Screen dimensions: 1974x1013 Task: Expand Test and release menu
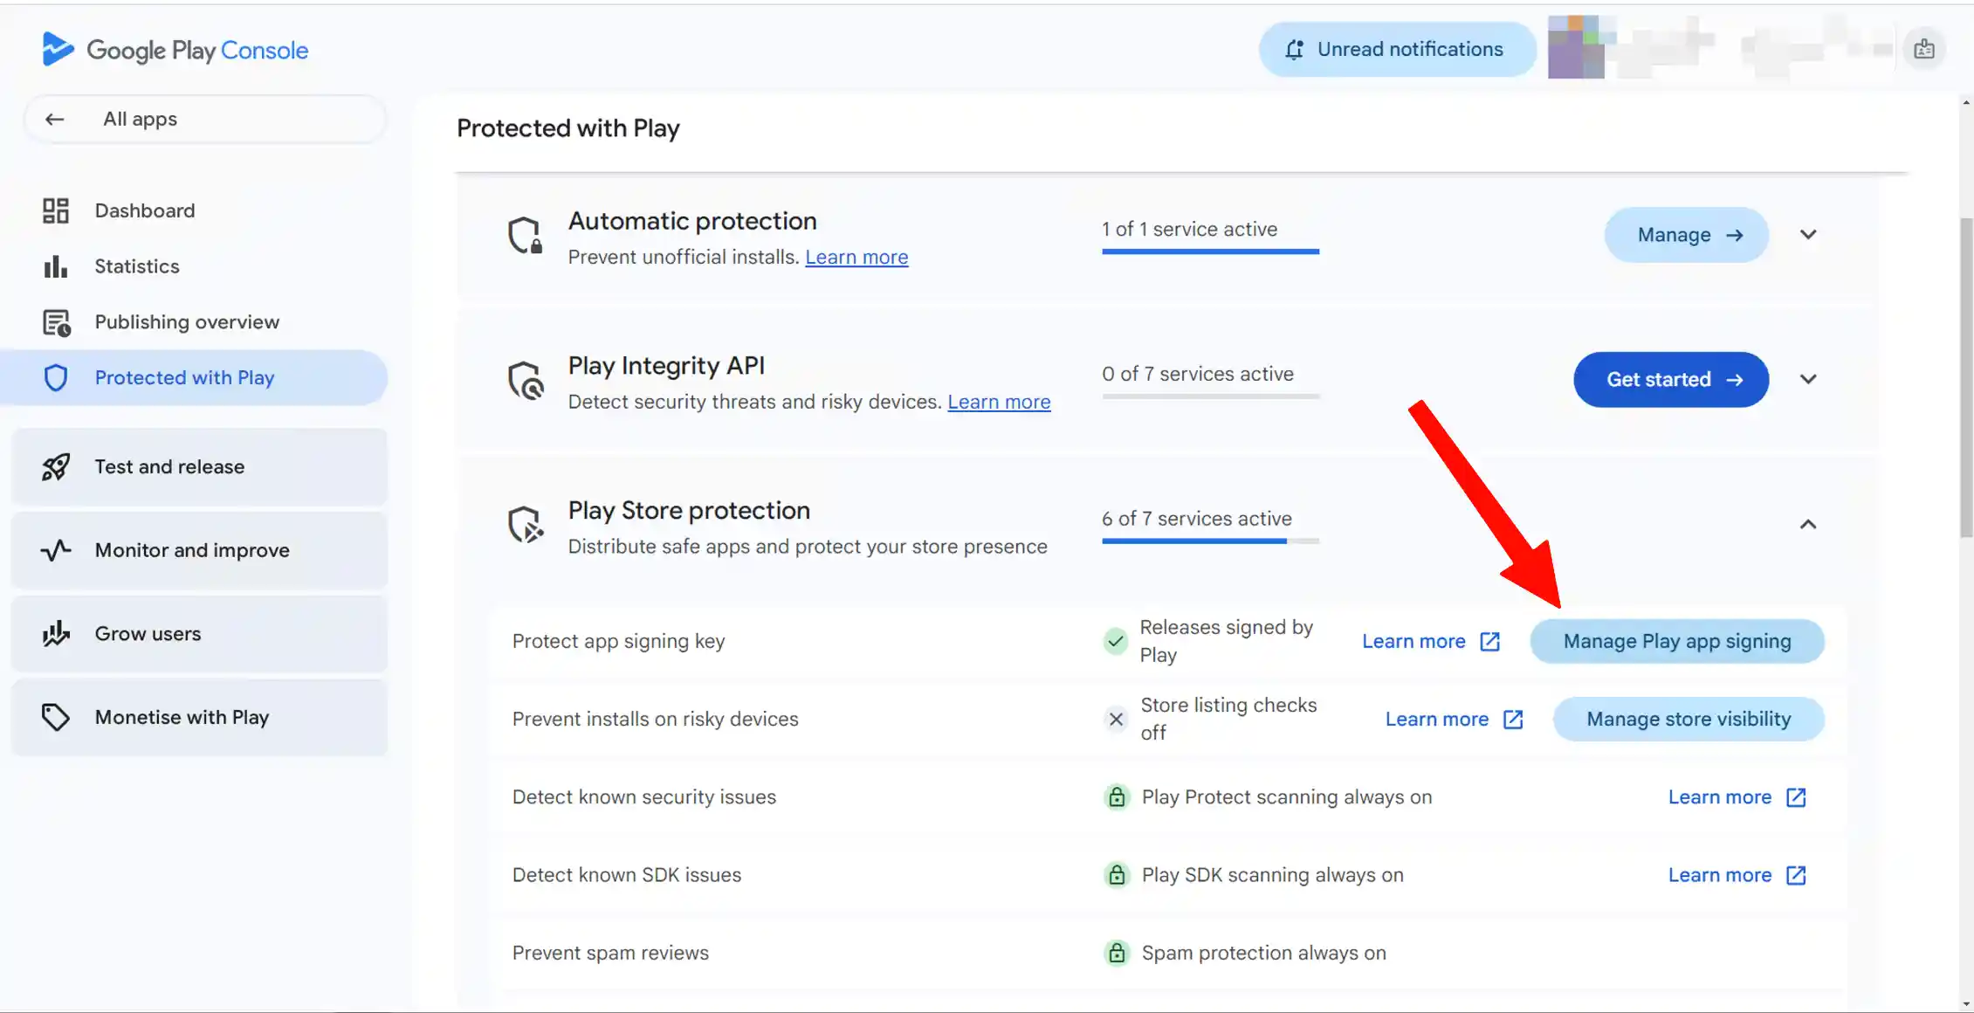click(199, 467)
